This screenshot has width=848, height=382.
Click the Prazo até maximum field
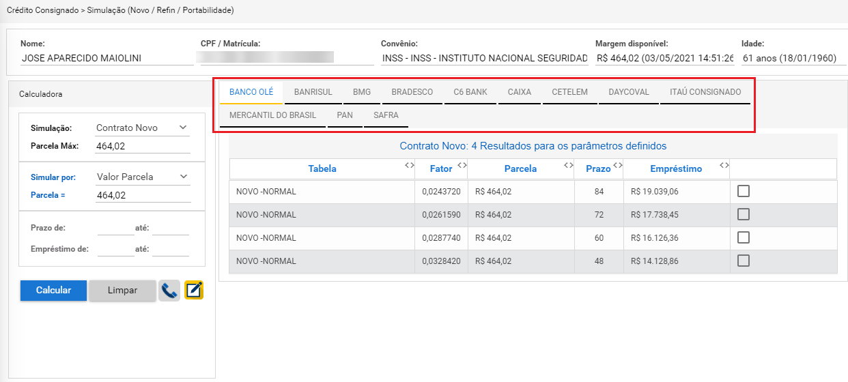171,229
